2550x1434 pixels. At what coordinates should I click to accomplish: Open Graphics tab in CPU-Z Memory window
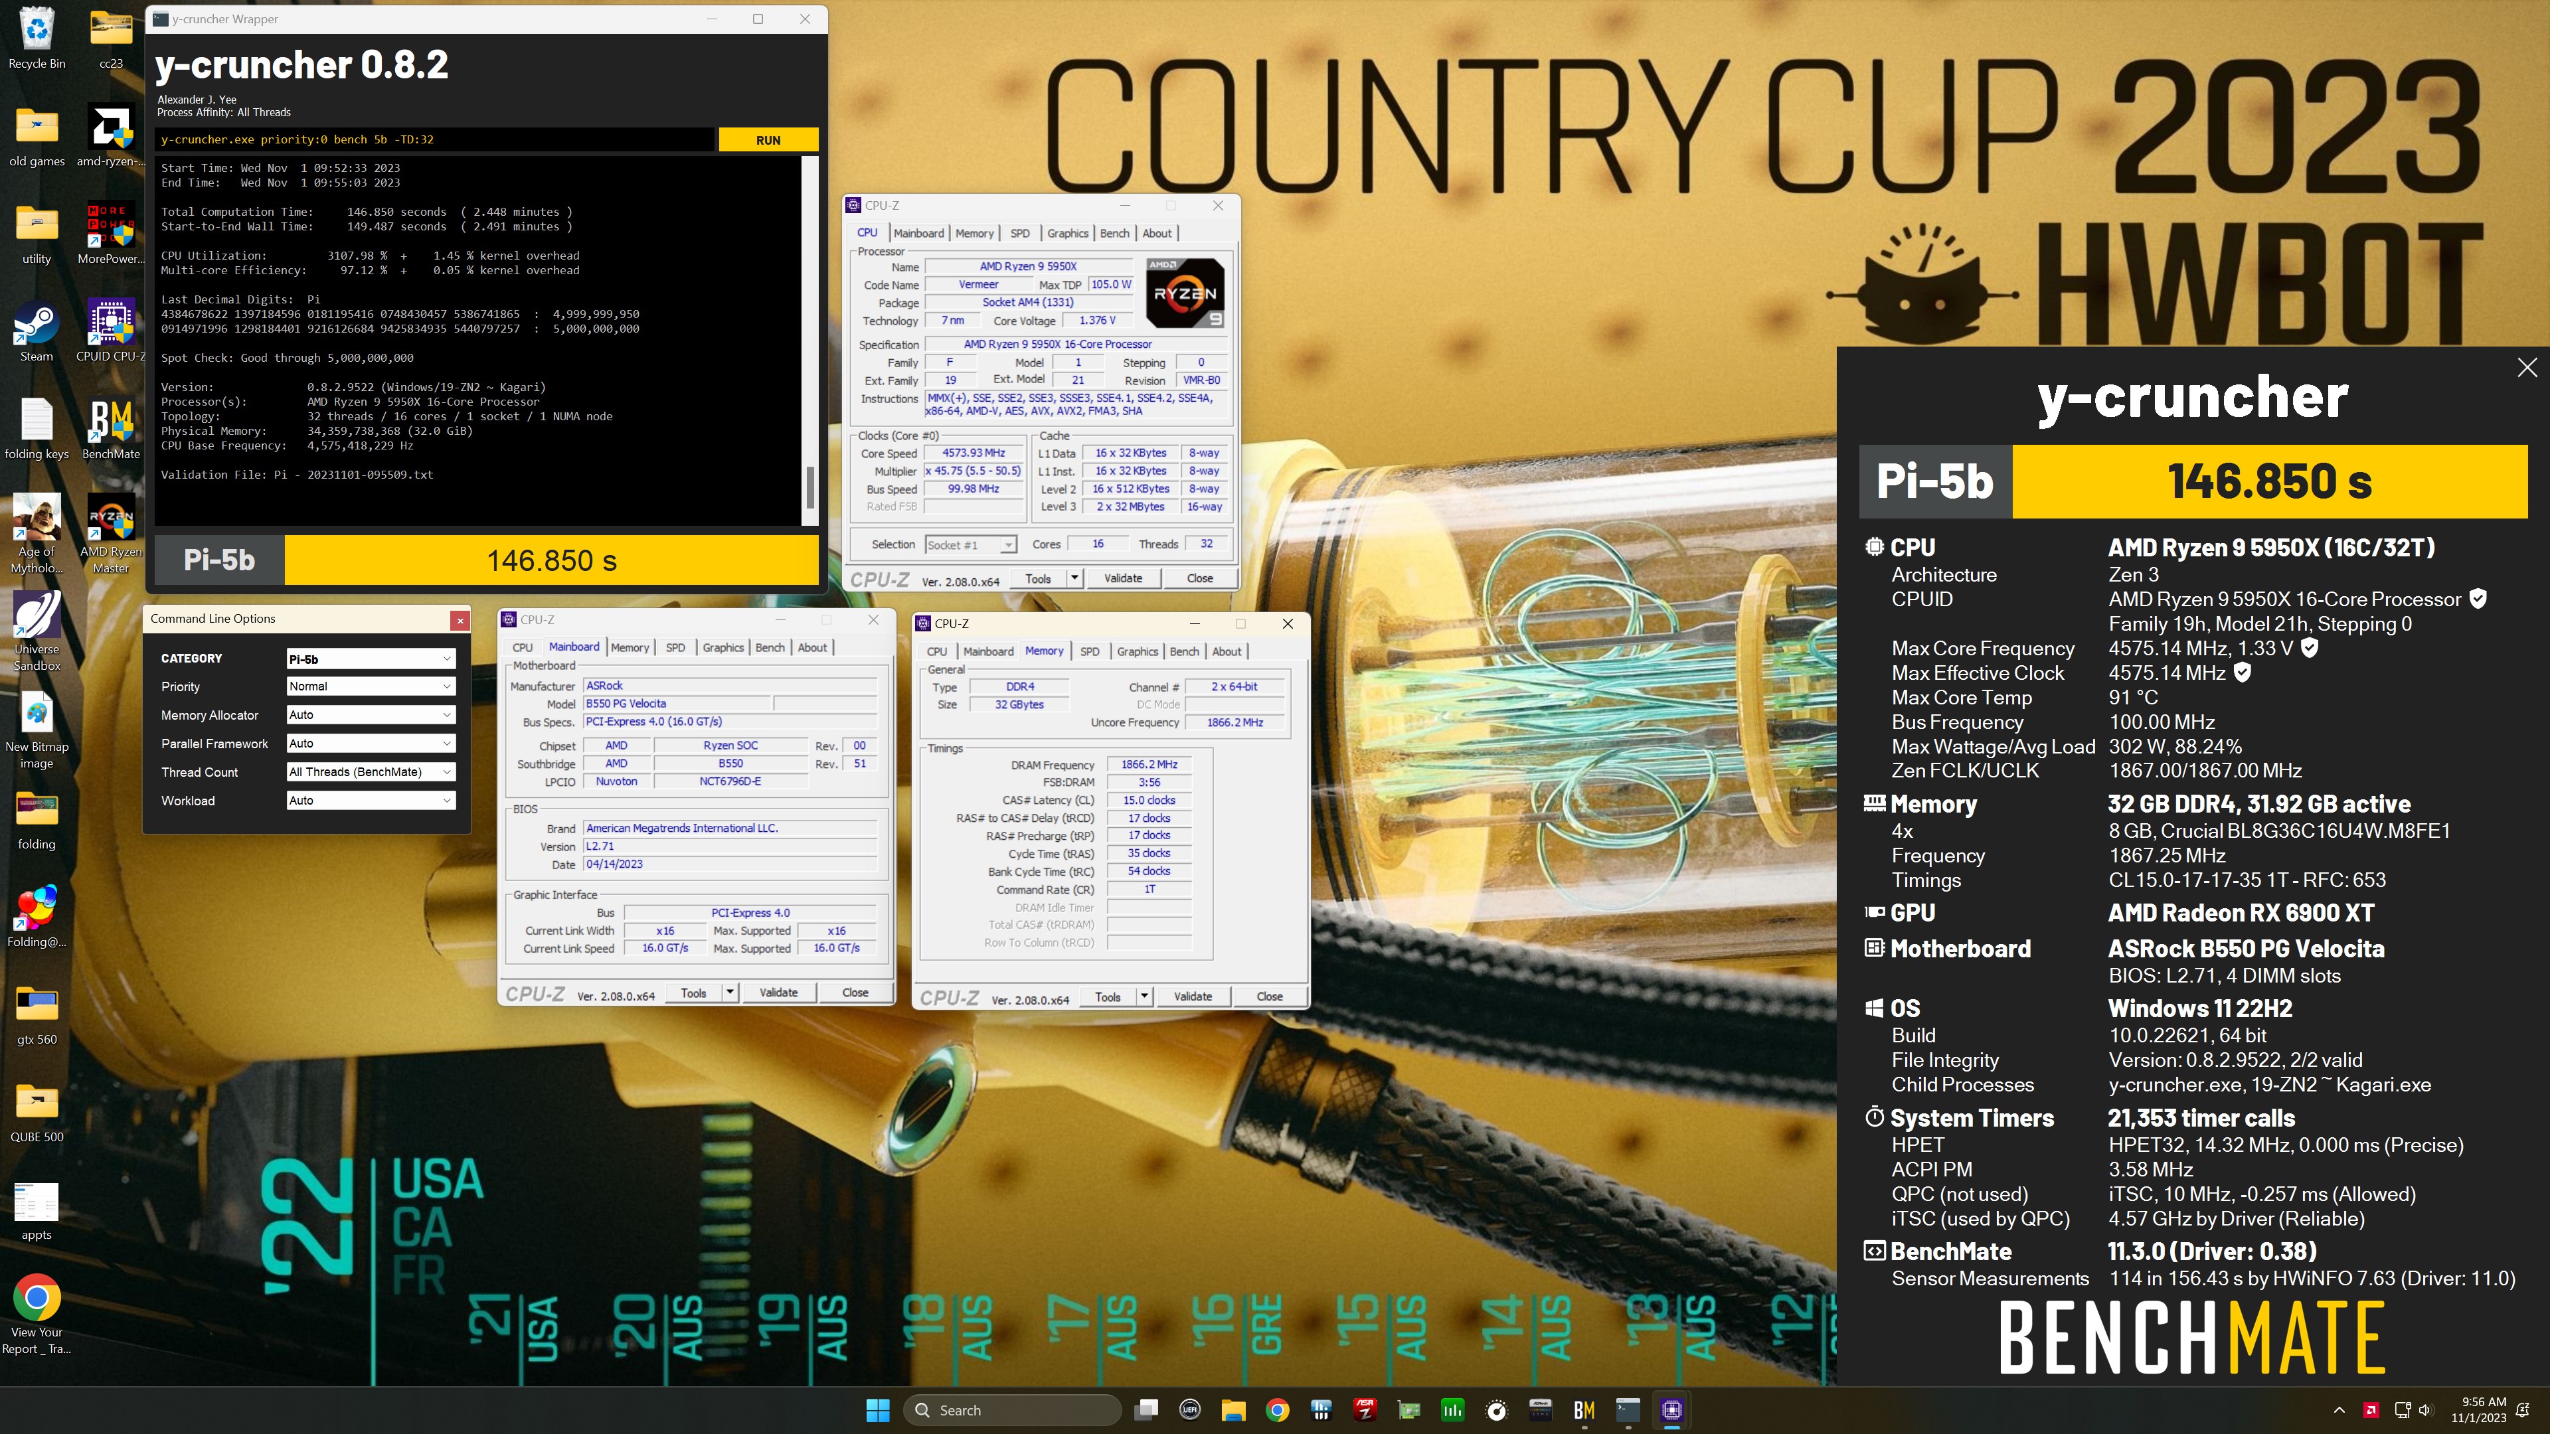coord(1136,651)
